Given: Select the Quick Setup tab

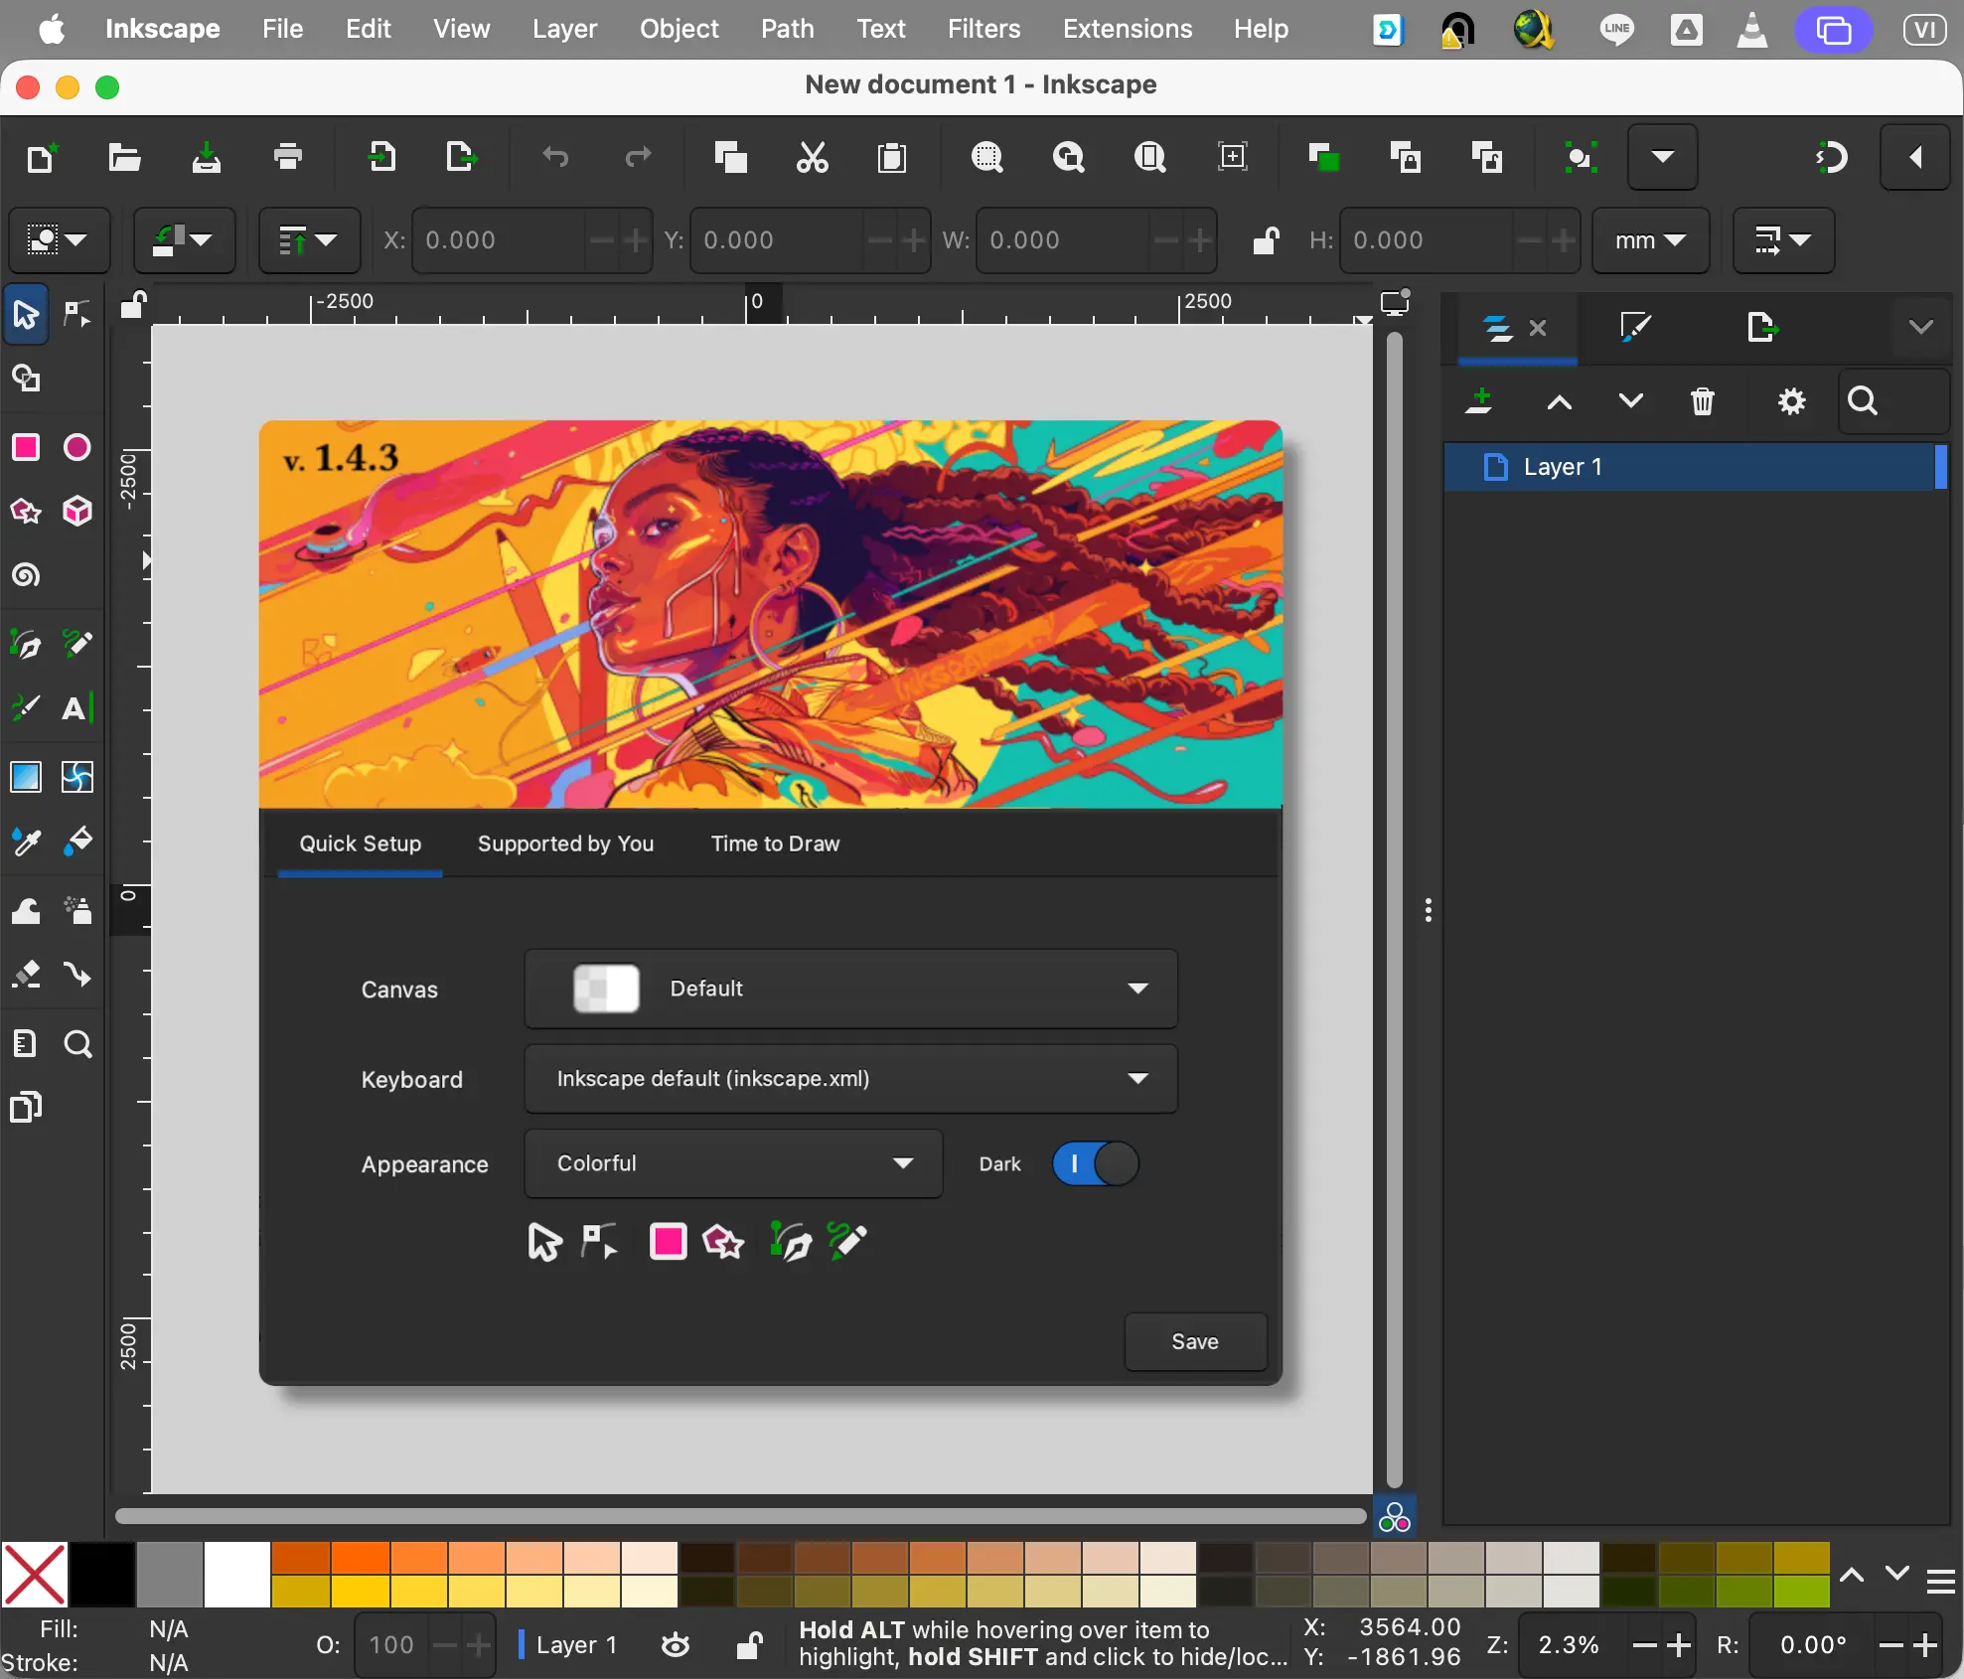Looking at the screenshot, I should (x=360, y=843).
